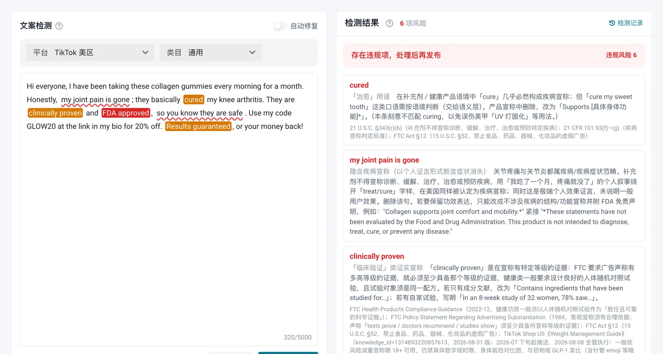Click the highlighted word "cured" in the text

[194, 100]
